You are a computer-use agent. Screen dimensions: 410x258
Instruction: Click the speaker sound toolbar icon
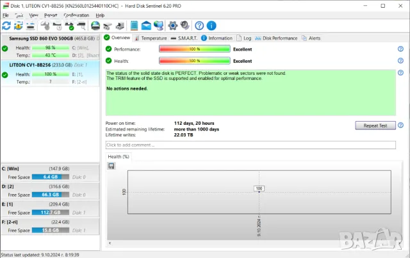click(184, 26)
